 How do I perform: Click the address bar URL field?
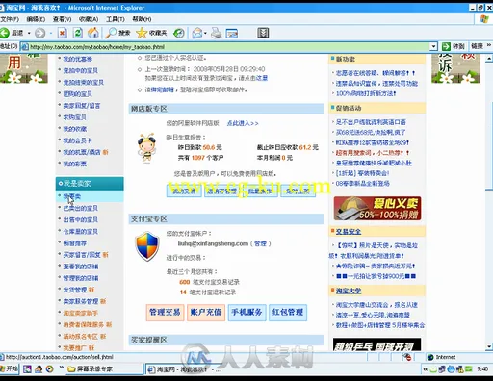tap(229, 47)
